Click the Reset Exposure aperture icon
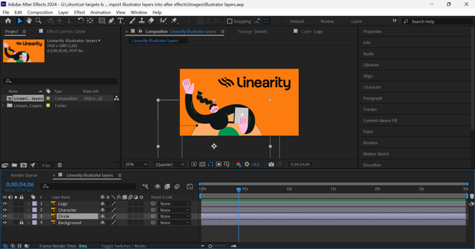Viewport: 475px width, 249px height. point(247,164)
